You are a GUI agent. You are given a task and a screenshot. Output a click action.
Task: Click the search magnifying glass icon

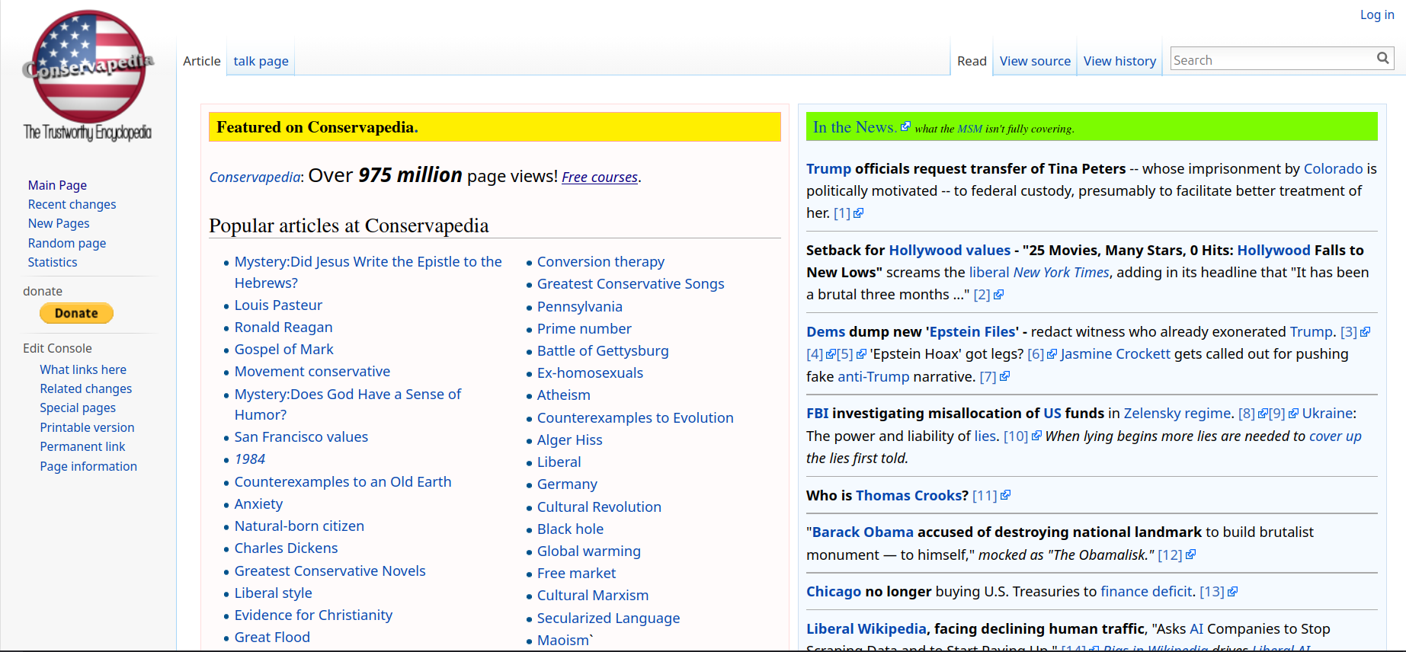[x=1382, y=59]
